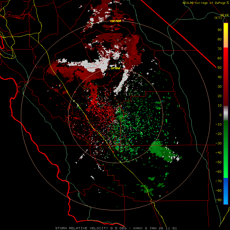Click the -80 value on velocity scale
Image resolution: width=230 pixels, height=230 pixels.
(218, 191)
